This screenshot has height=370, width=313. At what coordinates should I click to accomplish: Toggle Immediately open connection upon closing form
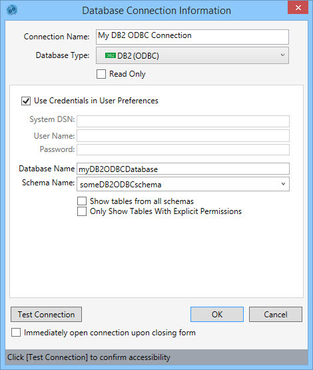click(x=16, y=333)
